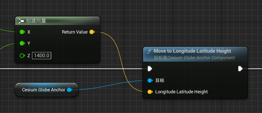This screenshot has height=113, width=262.
Task: Click the Make Vector icon in node header
Action: click(x=21, y=21)
